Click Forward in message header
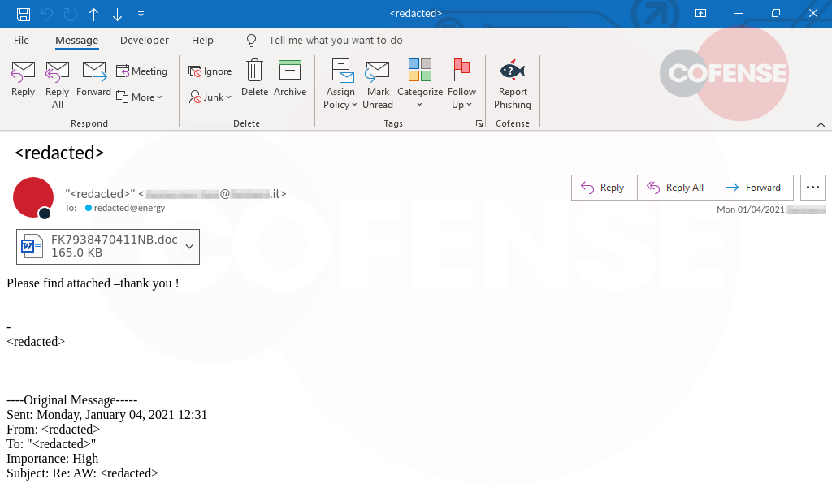 755,188
